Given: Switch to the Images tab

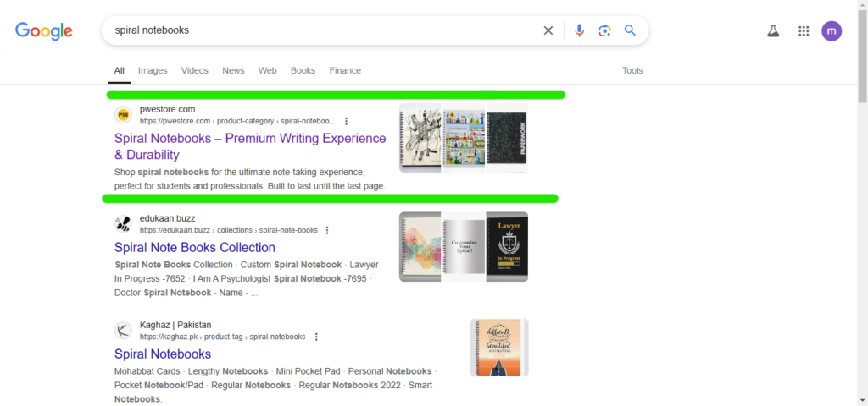Looking at the screenshot, I should 153,71.
